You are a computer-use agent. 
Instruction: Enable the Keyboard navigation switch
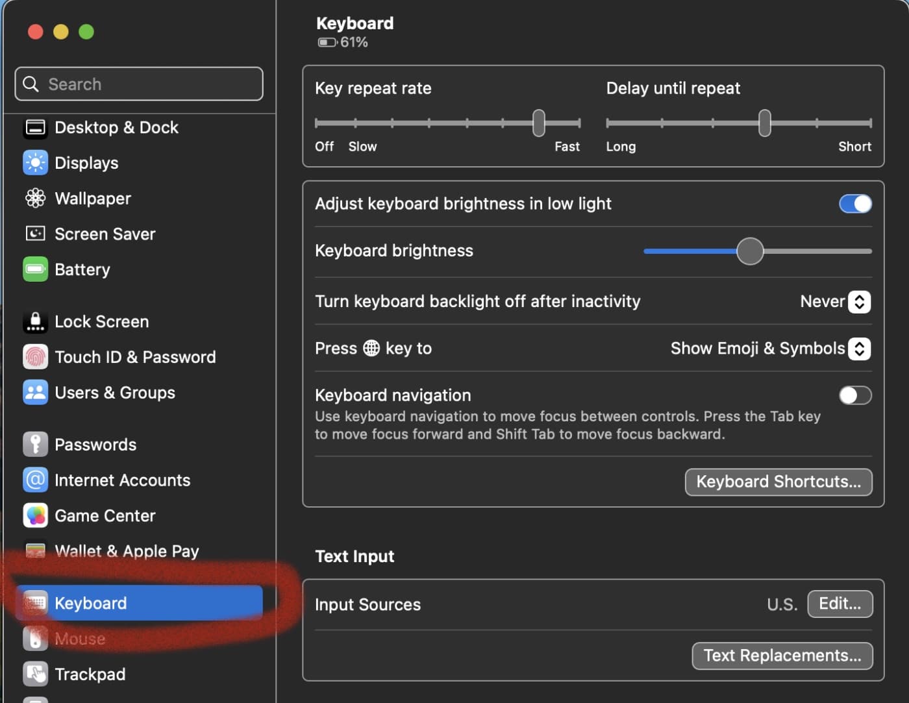point(854,395)
